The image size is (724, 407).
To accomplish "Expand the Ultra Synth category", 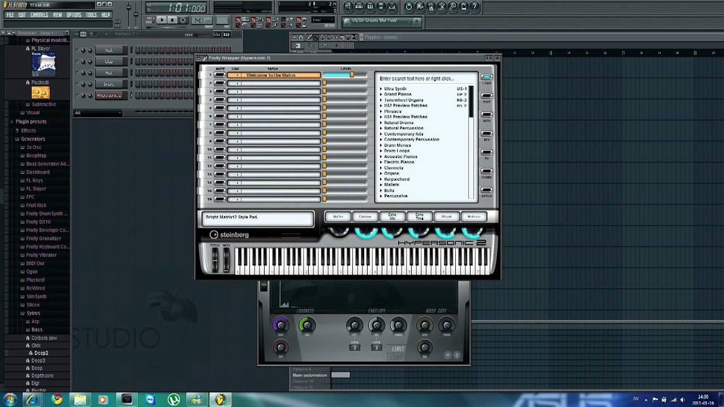I will point(381,89).
